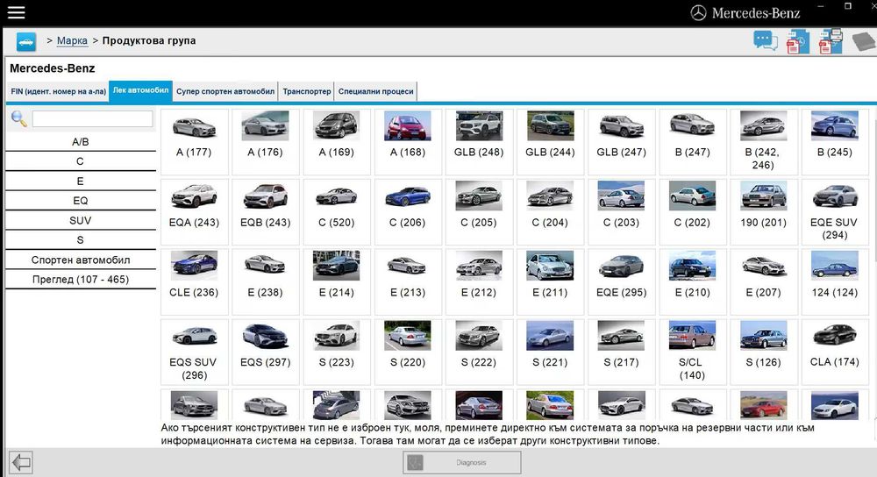Select Преглед (107 - 465) category
Viewport: 877px width, 477px height.
81,280
